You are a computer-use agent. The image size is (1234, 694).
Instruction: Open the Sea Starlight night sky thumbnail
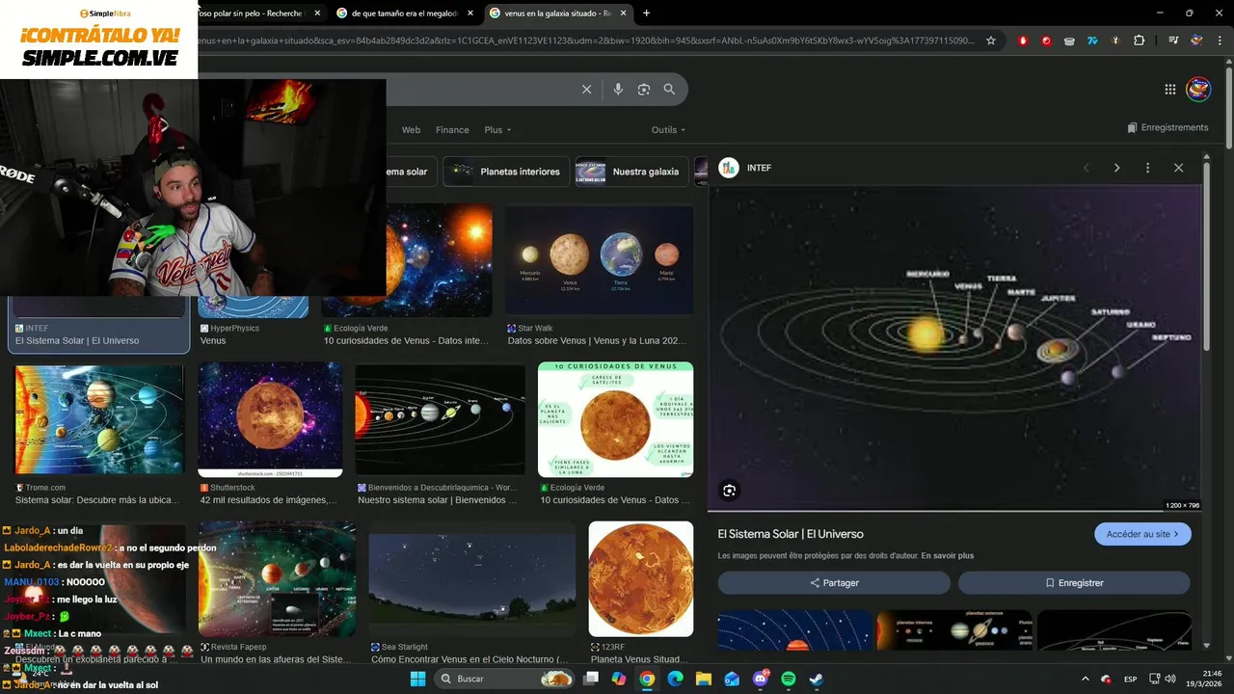click(472, 578)
